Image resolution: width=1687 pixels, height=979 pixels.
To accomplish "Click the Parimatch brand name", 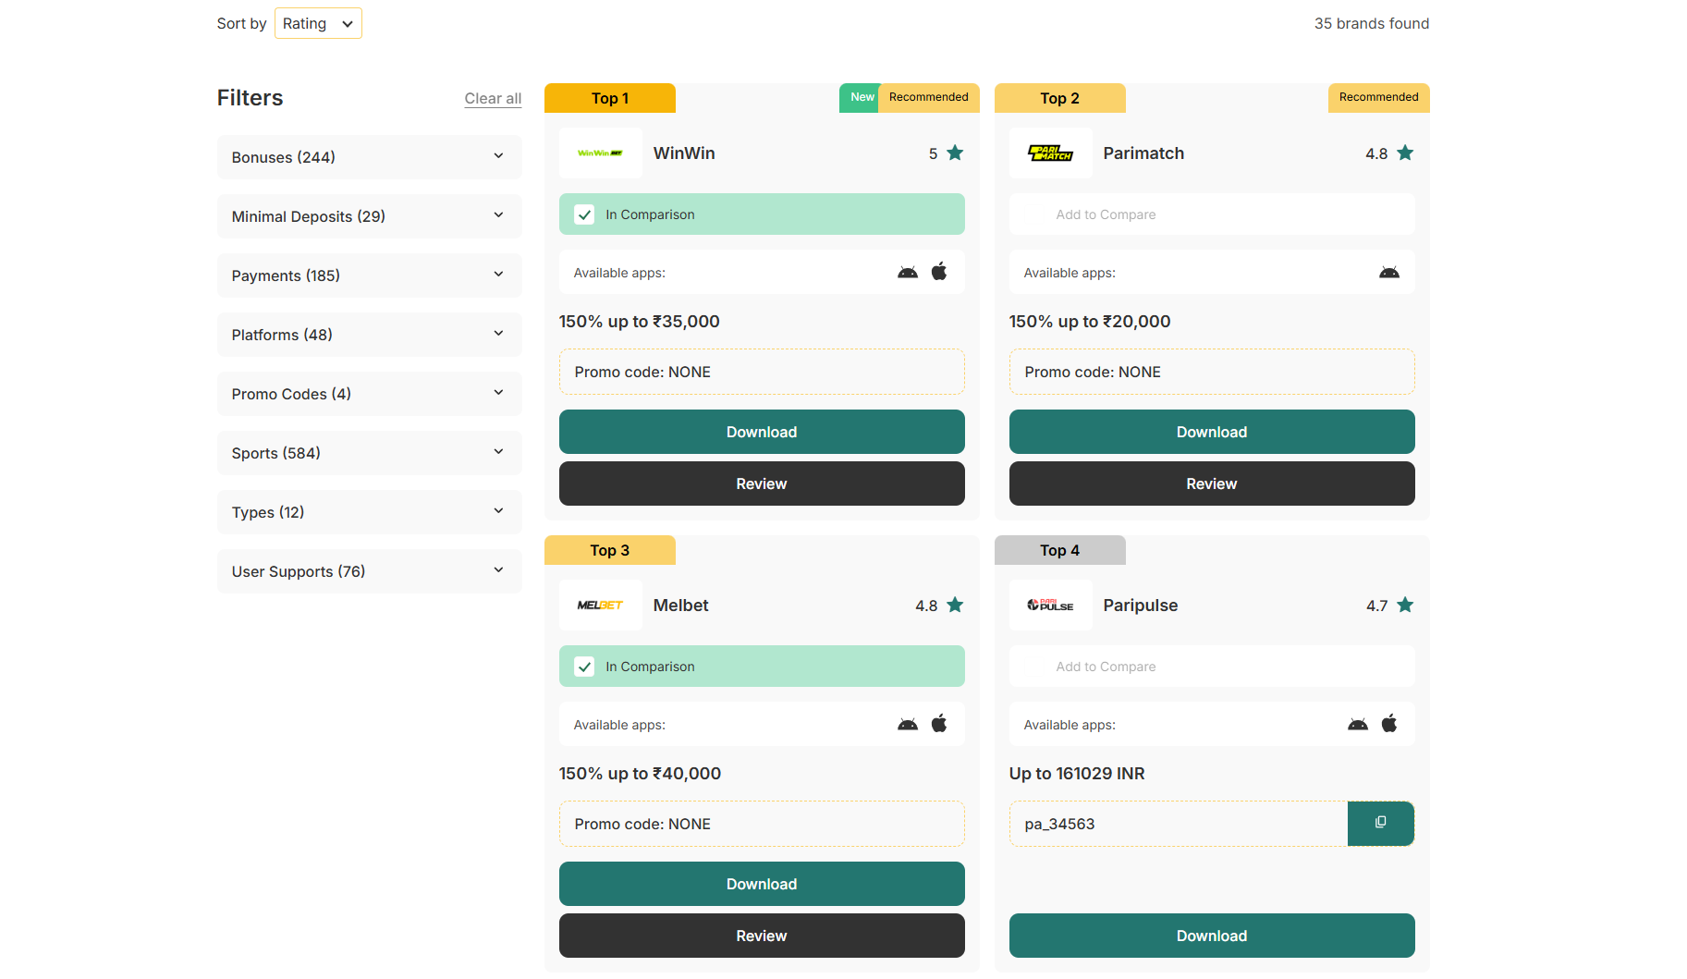I will point(1143,153).
